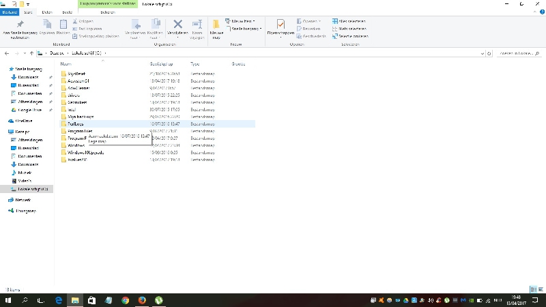
Task: Sort by the Gewijzigd op column header
Action: 161,63
